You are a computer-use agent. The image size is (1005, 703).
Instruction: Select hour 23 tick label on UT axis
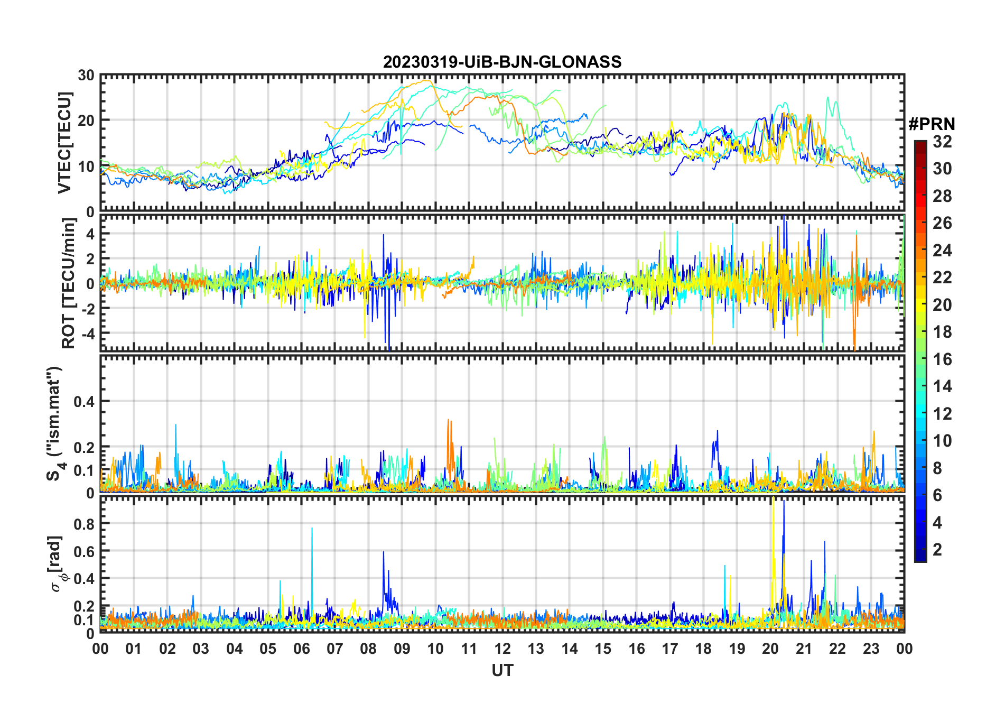pos(871,649)
